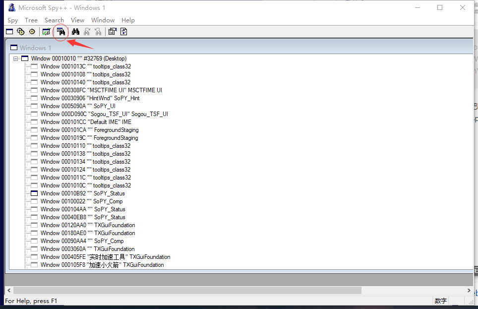Select Window 0001019C ForegroundStaging row
The height and width of the screenshot is (309, 478).
[89, 138]
